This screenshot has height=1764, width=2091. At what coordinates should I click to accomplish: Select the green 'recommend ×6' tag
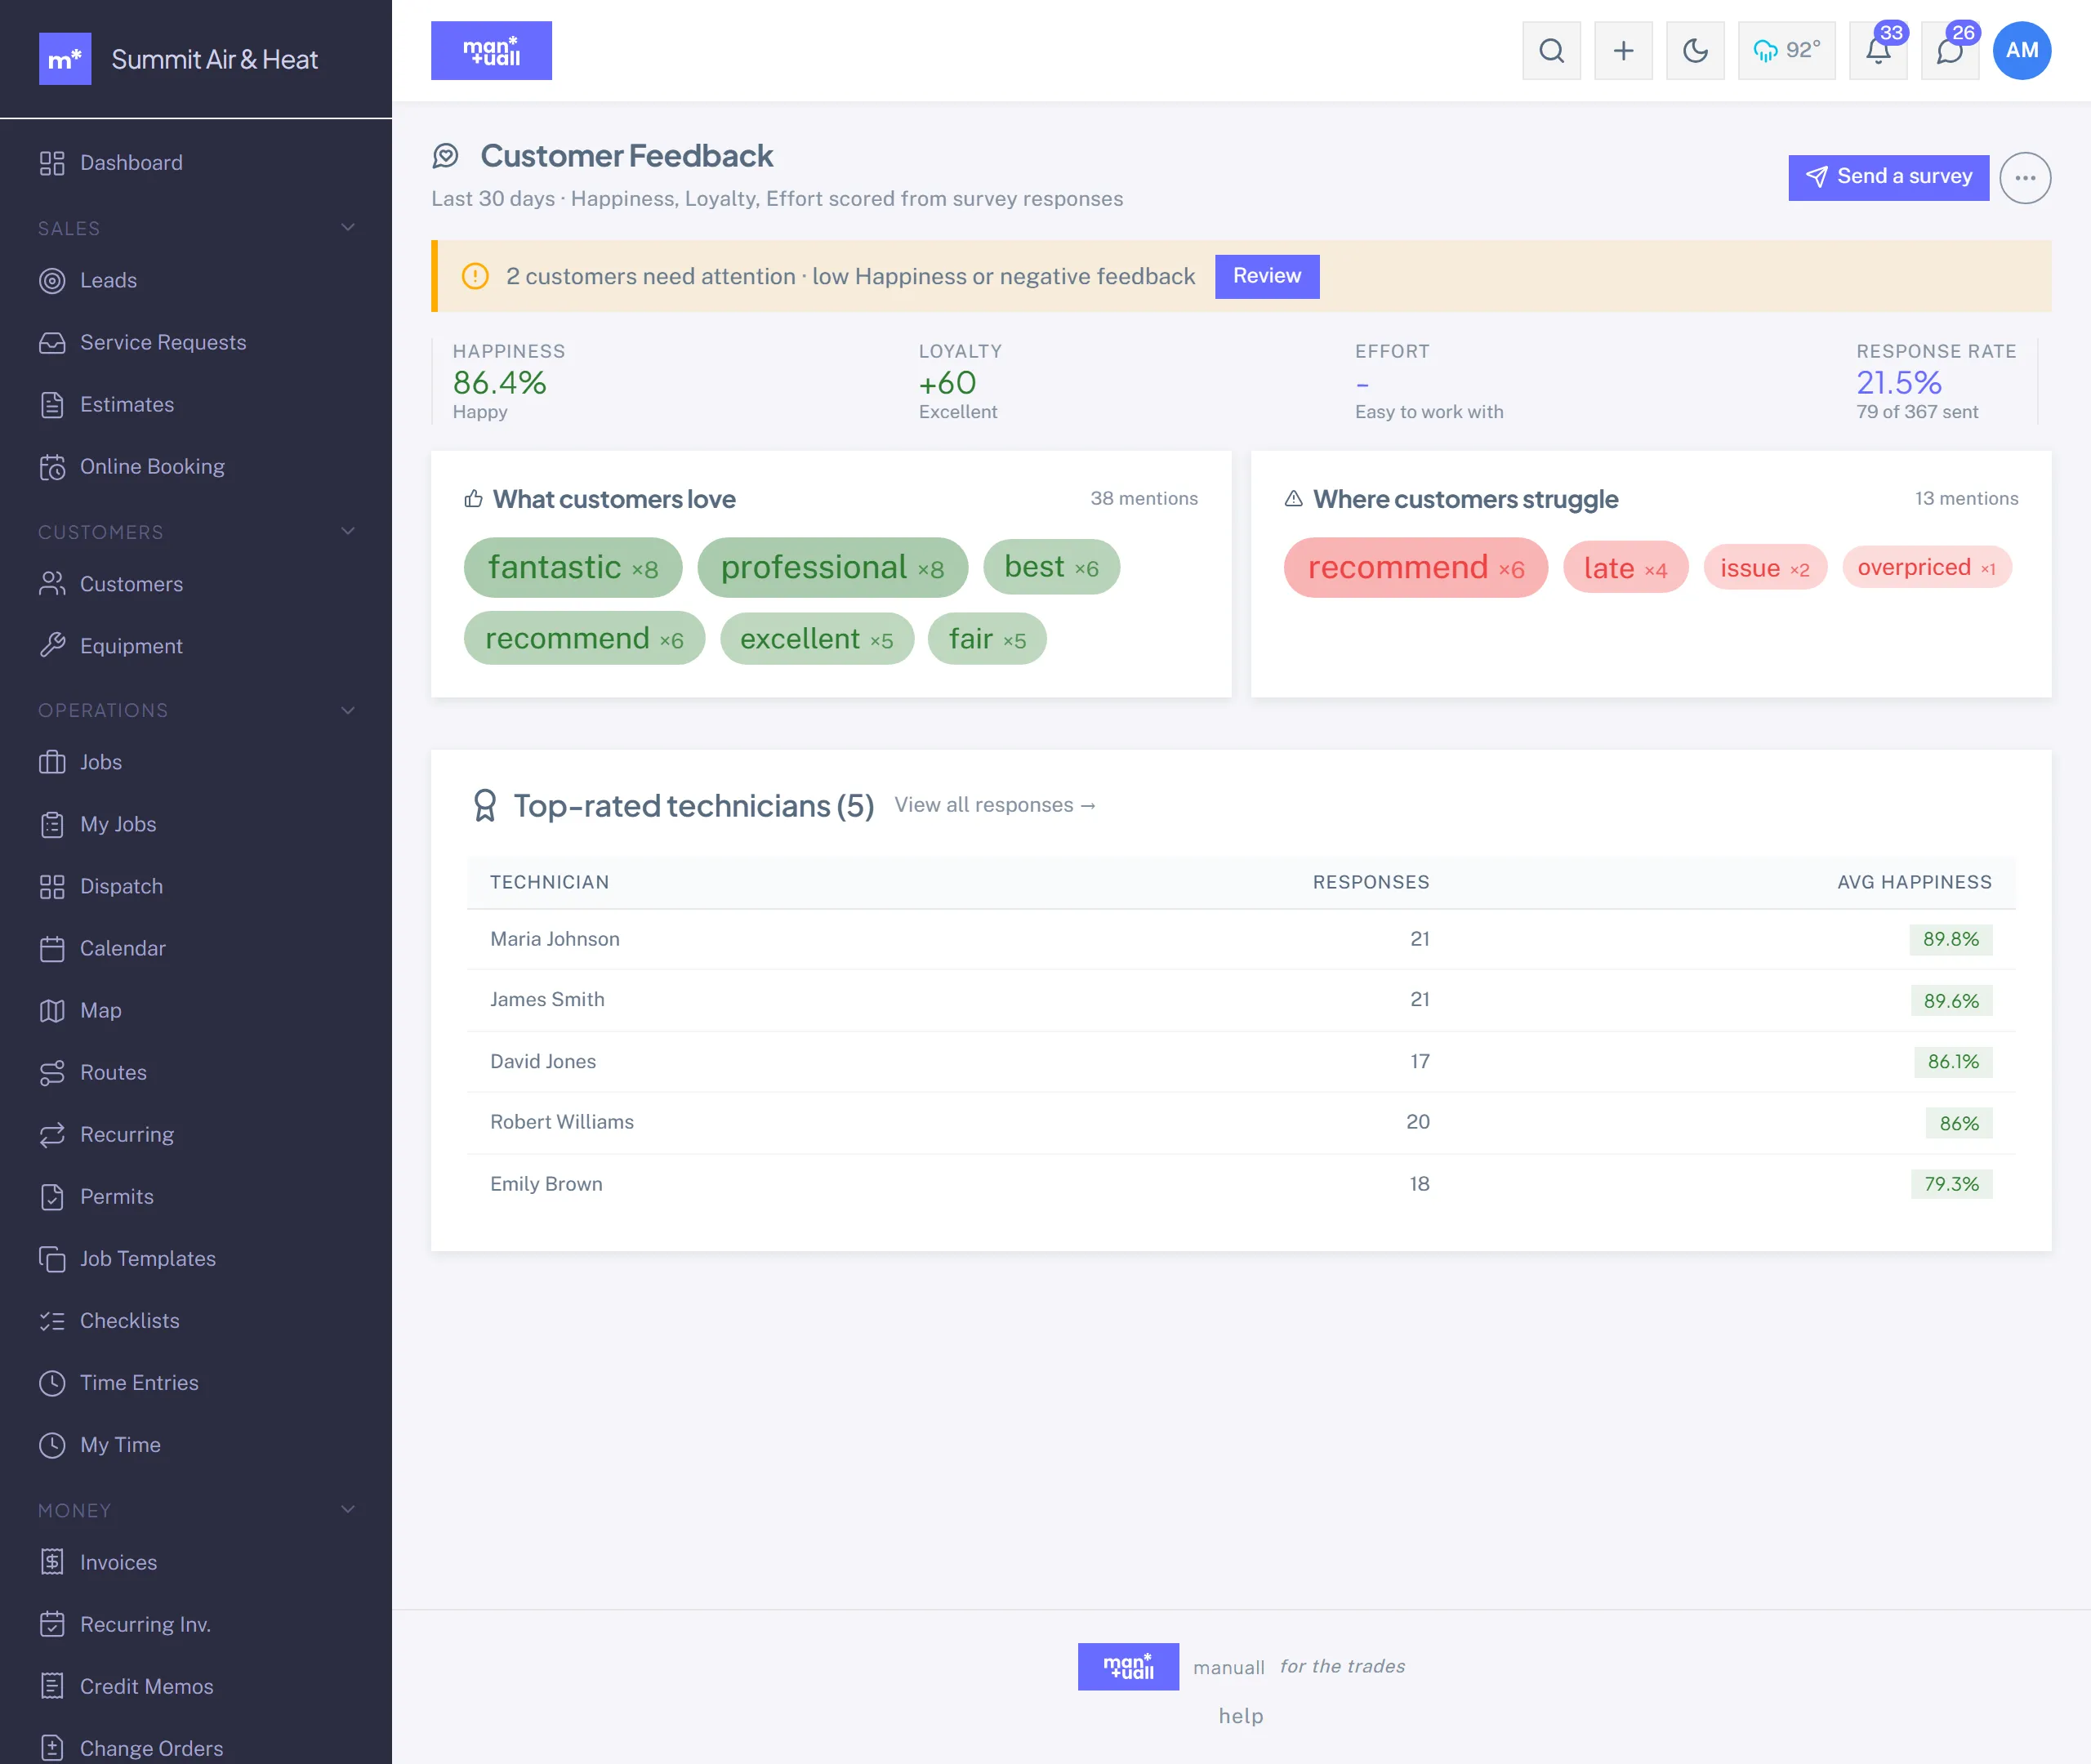[584, 638]
